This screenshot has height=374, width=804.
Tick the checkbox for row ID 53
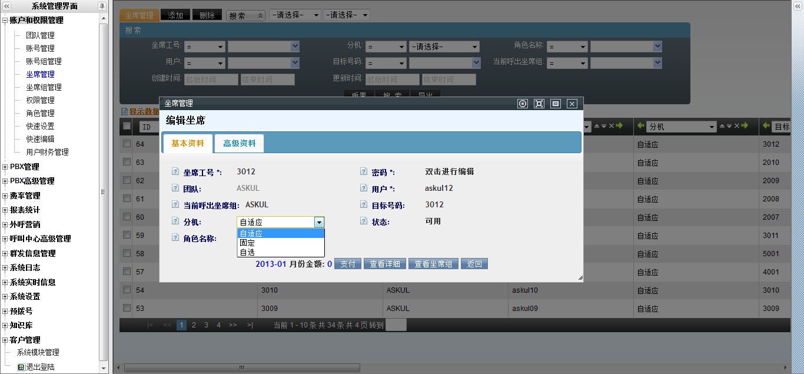127,308
